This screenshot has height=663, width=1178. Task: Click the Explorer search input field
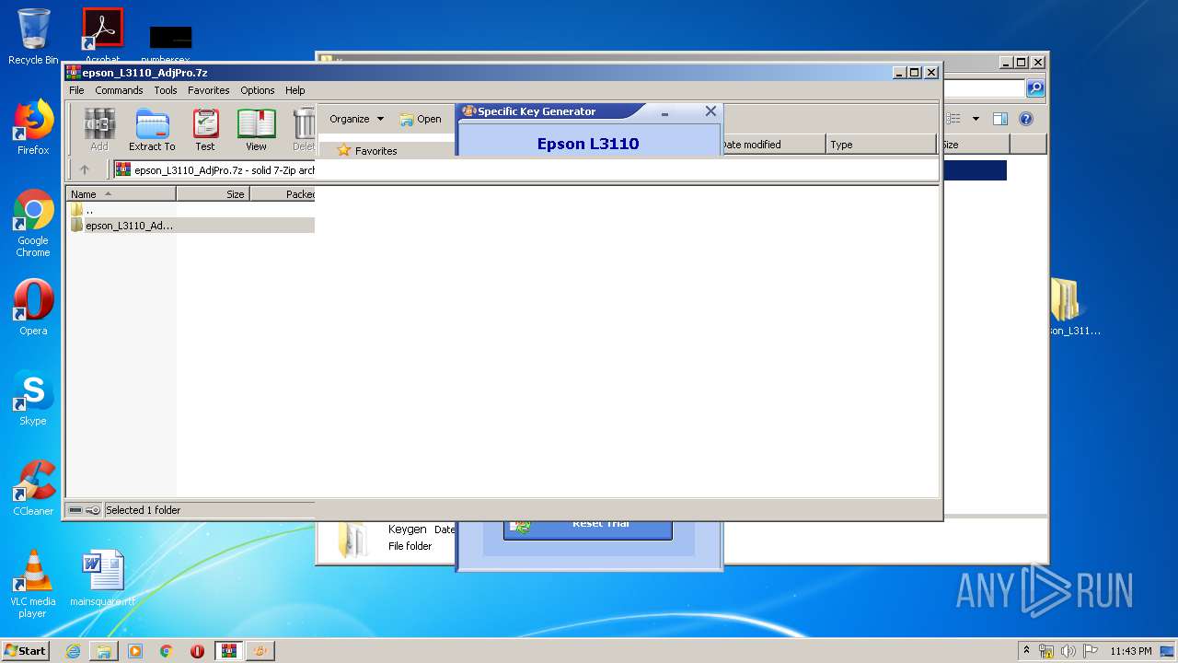click(x=983, y=88)
